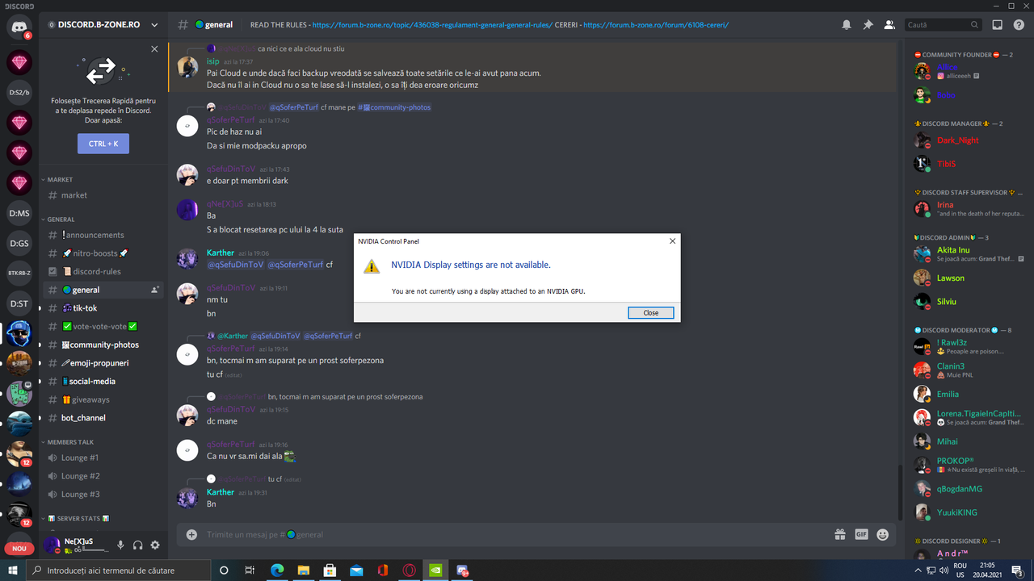Click NVIDIA Control Panel taskbar icon

(x=436, y=571)
